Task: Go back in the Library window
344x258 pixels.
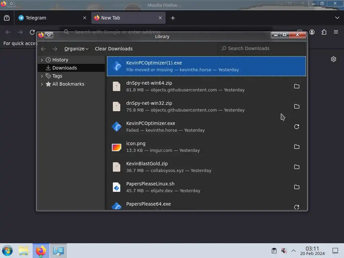Action: pos(43,49)
